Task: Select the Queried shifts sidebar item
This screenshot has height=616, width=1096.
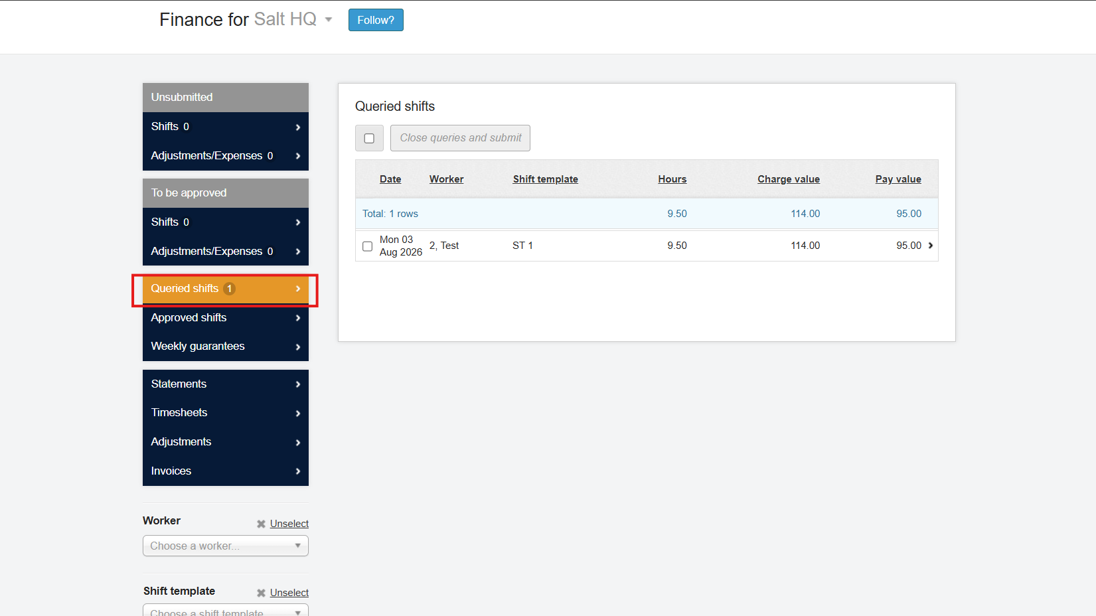Action: pos(226,289)
